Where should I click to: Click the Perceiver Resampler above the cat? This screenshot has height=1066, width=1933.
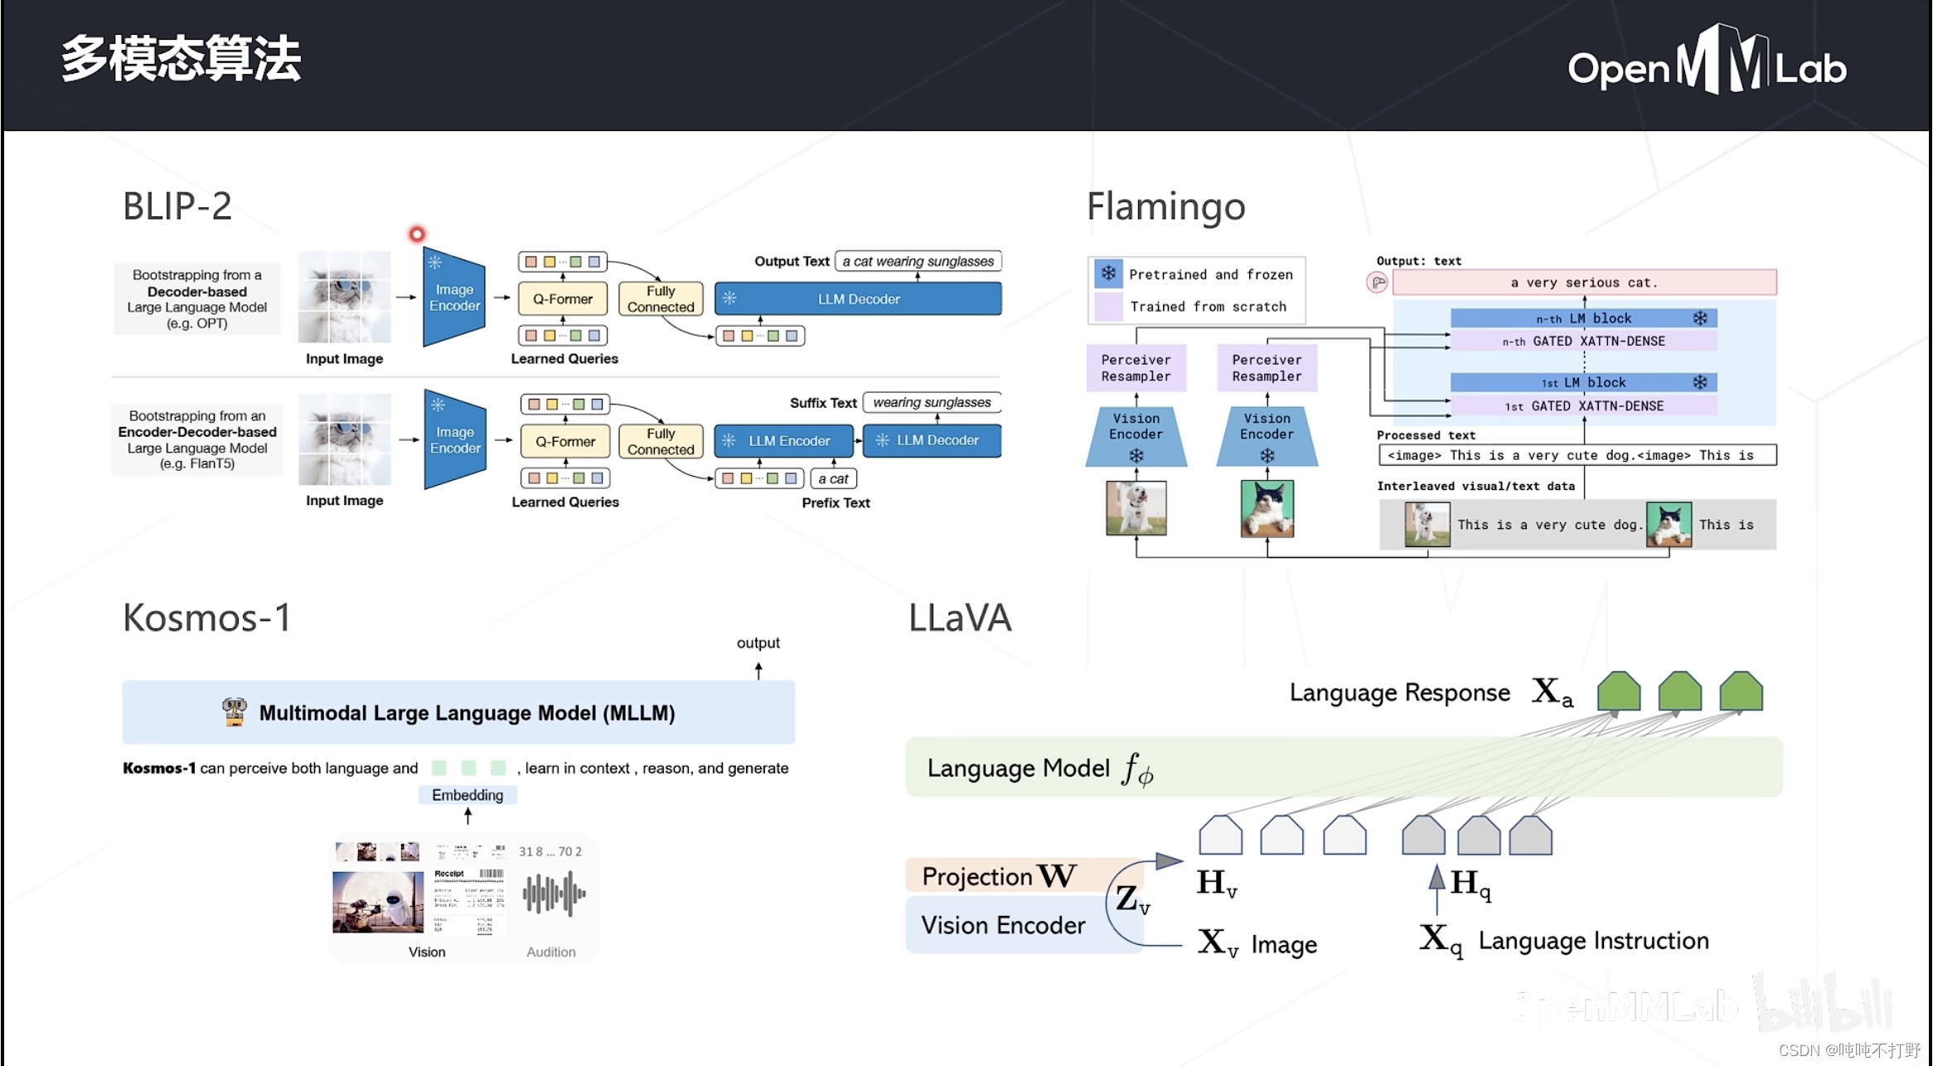[x=1267, y=367]
